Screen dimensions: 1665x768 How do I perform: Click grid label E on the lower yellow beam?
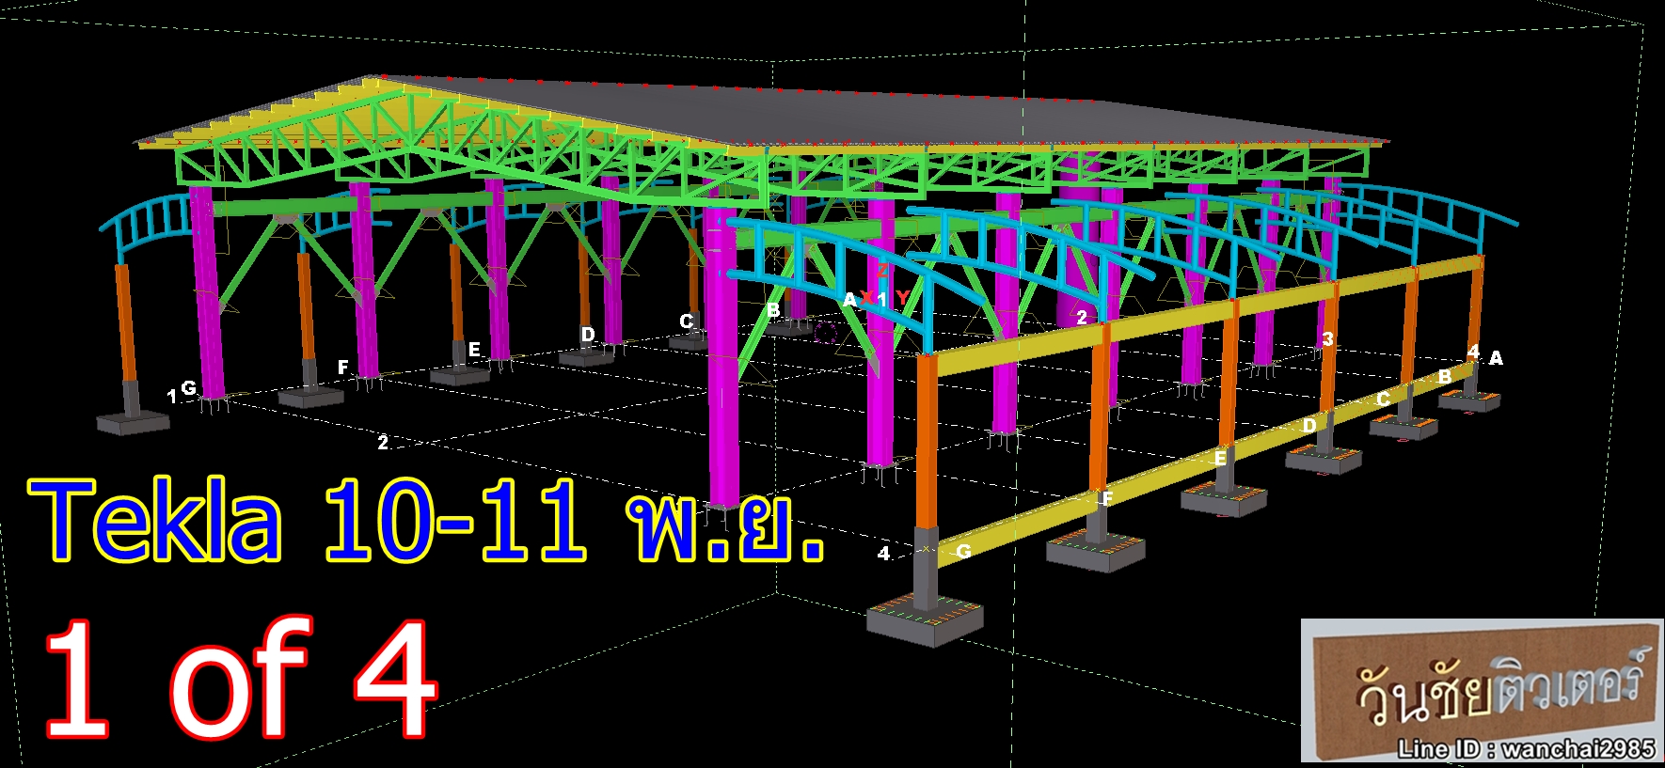(1220, 459)
